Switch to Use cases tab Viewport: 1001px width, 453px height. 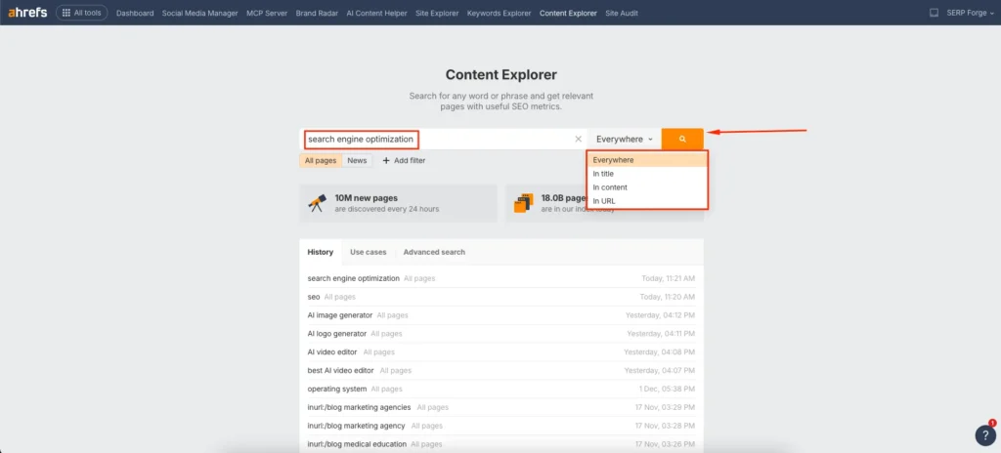pos(369,252)
